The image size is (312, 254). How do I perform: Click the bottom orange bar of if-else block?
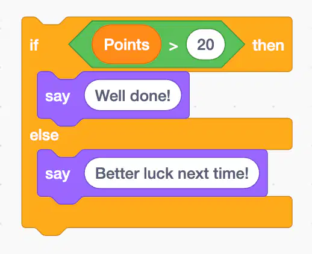(157, 212)
